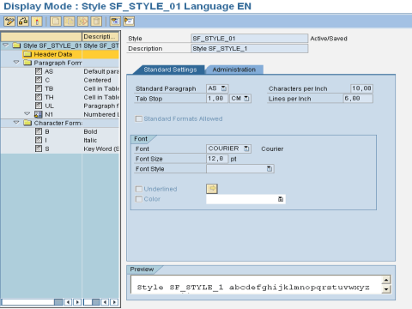412x309 pixels.
Task: Click the Preview scroll down arrow
Action: [x=386, y=289]
